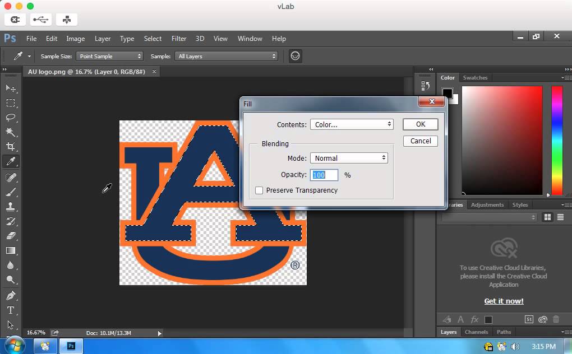Open the Contents dropdown showing Color
572x354 pixels.
[352, 124]
